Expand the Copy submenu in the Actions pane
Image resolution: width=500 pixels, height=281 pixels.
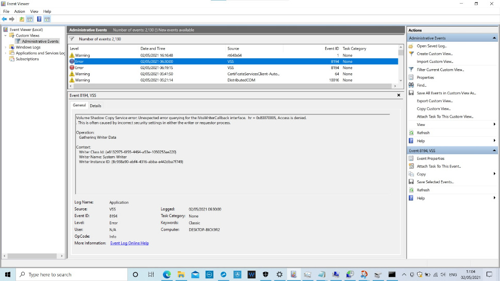coord(494,174)
